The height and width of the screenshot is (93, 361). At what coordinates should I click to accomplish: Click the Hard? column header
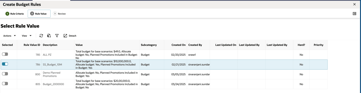[x=301, y=45]
